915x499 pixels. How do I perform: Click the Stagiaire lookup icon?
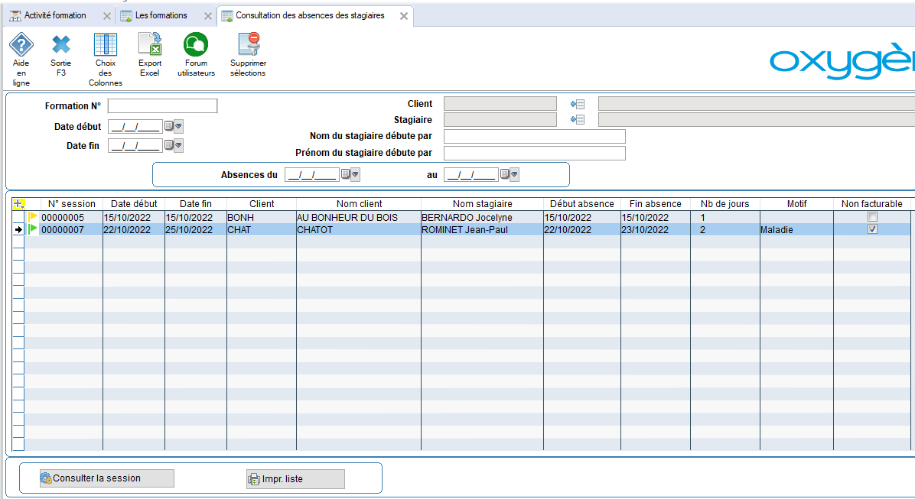(x=577, y=120)
